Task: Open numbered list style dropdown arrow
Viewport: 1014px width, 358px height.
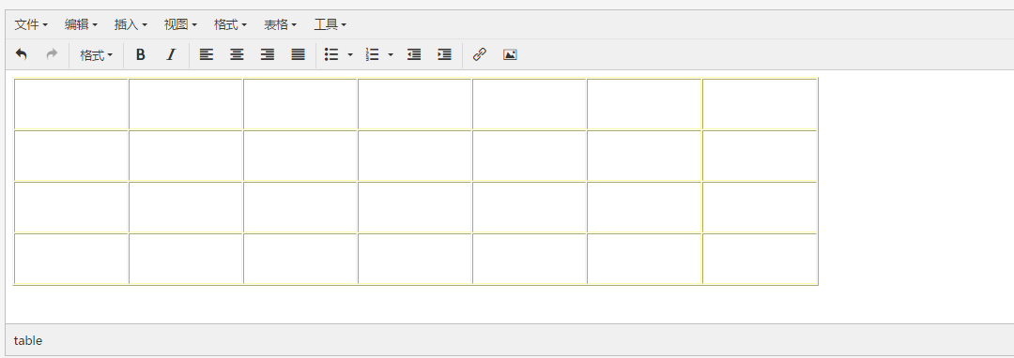Action: [x=391, y=55]
